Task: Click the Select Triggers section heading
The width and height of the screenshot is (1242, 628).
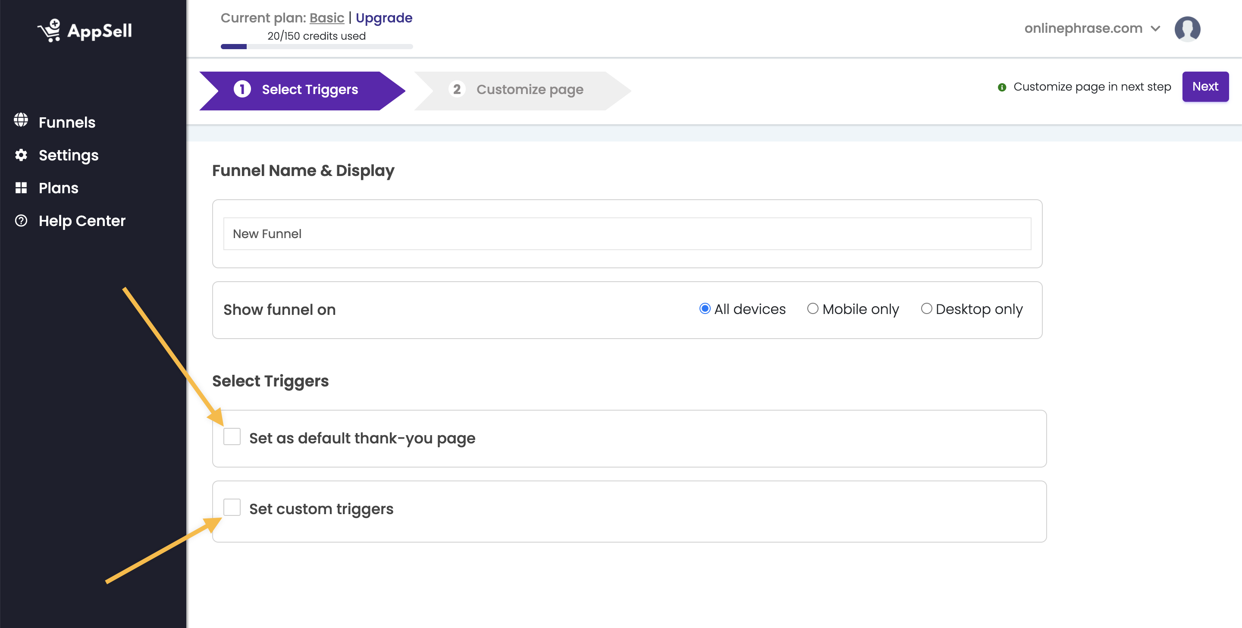Action: 270,381
